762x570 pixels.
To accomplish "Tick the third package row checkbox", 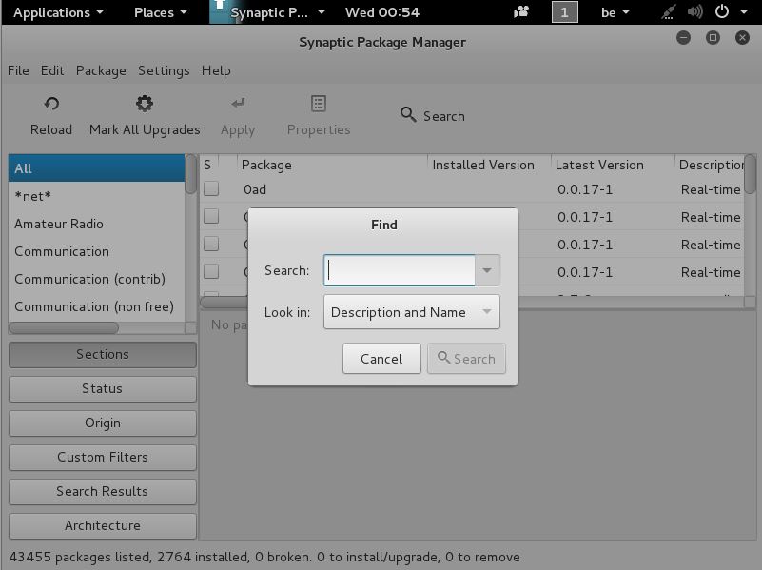I will (211, 244).
